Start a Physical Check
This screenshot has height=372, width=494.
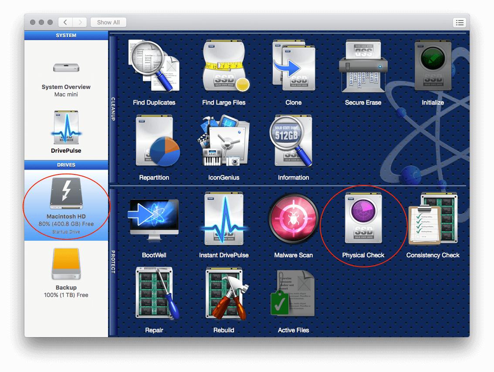click(363, 222)
